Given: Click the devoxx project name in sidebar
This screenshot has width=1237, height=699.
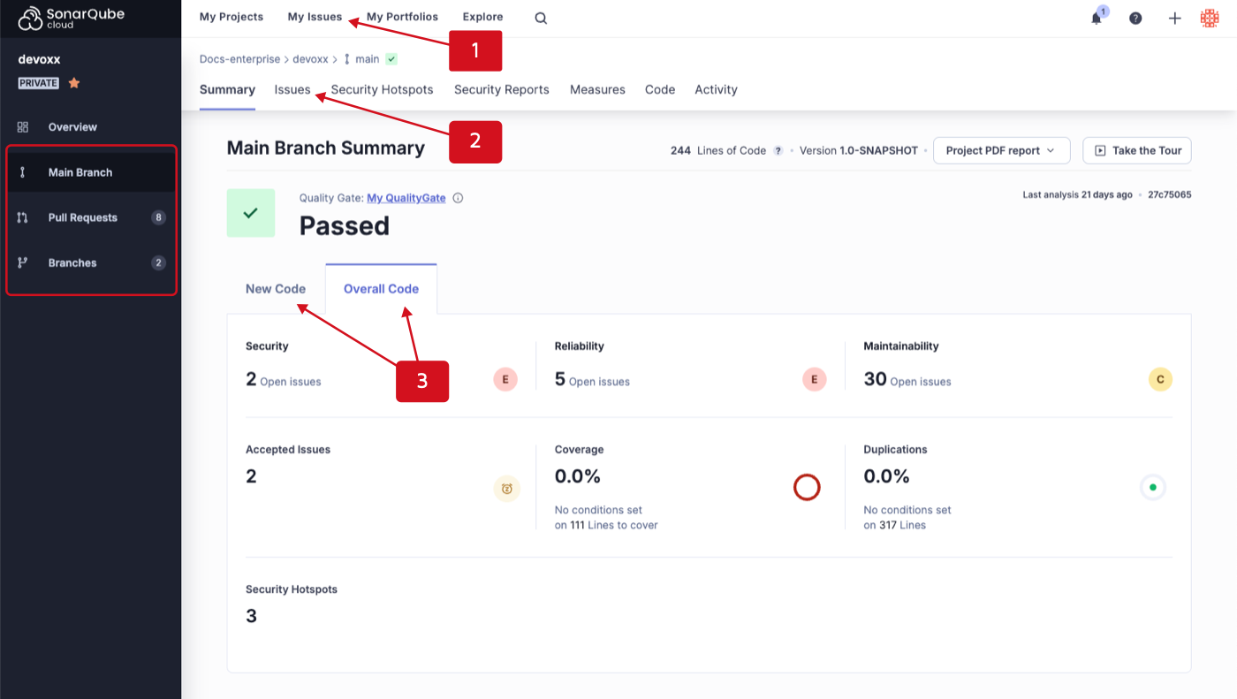Looking at the screenshot, I should click(x=39, y=59).
